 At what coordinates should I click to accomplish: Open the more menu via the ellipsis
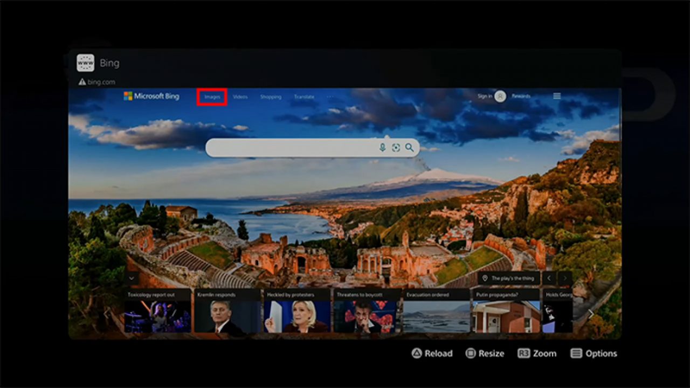(x=330, y=96)
